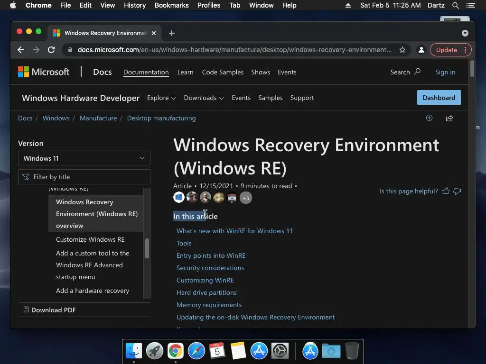Image resolution: width=486 pixels, height=364 pixels.
Task: Rate page unhelpful with thumbs down
Action: [x=457, y=191]
